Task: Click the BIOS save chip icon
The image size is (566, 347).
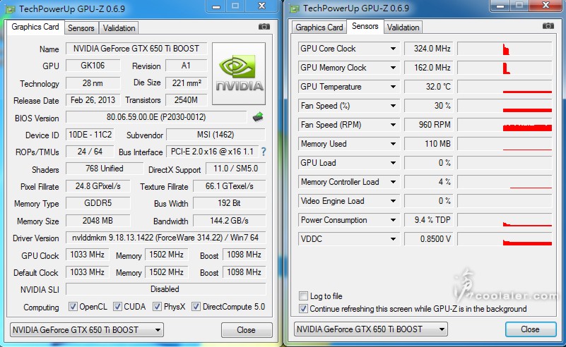Action: point(258,117)
